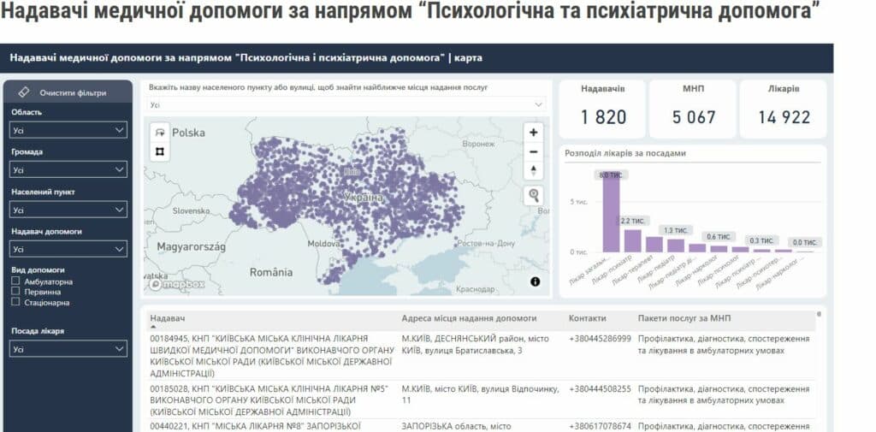Click the 00440221 МІСЬКА ЛІКАРНЯ №8 provider row
Screen dimensions: 876x432
tap(256, 426)
